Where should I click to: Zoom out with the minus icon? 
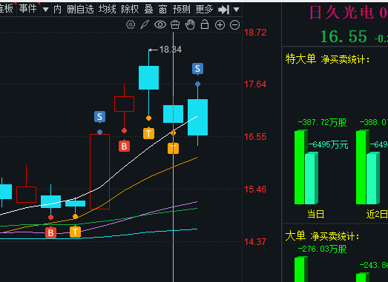click(x=235, y=25)
